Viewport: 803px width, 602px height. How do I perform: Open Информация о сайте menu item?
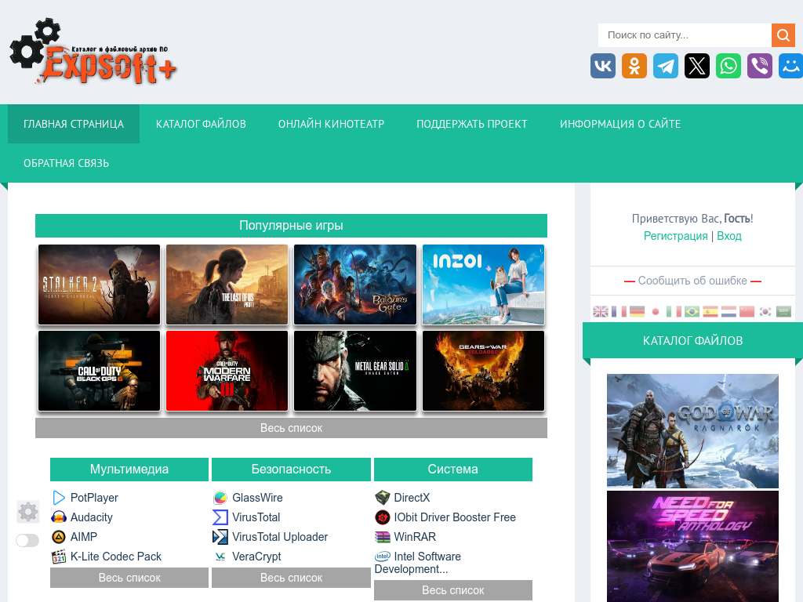620,124
